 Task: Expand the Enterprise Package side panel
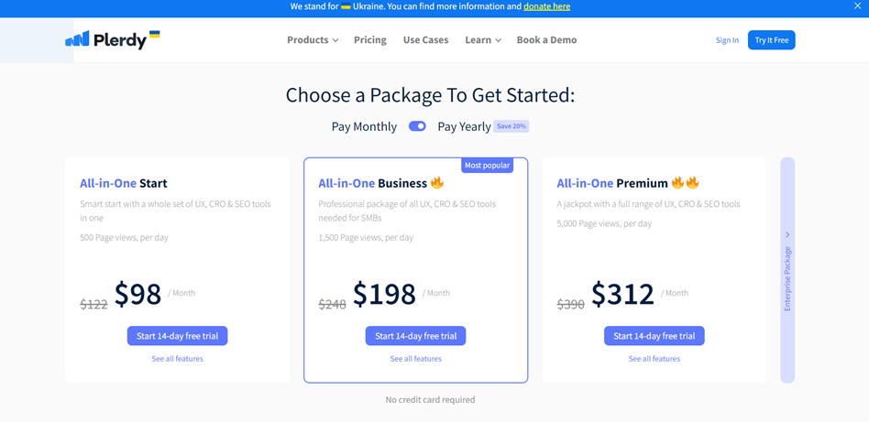[787, 270]
